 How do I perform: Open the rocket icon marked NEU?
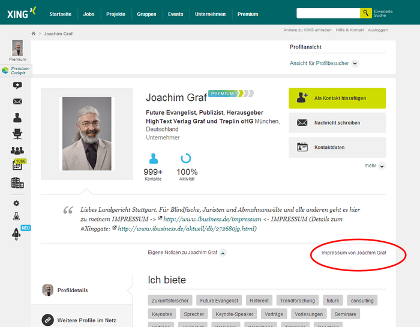coord(16,234)
